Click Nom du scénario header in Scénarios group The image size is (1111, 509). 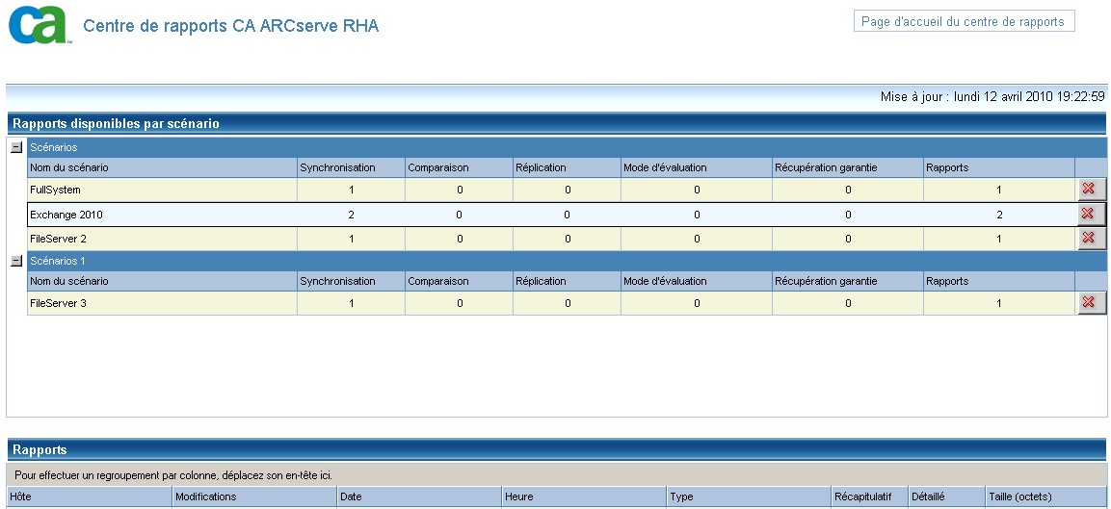coord(162,167)
